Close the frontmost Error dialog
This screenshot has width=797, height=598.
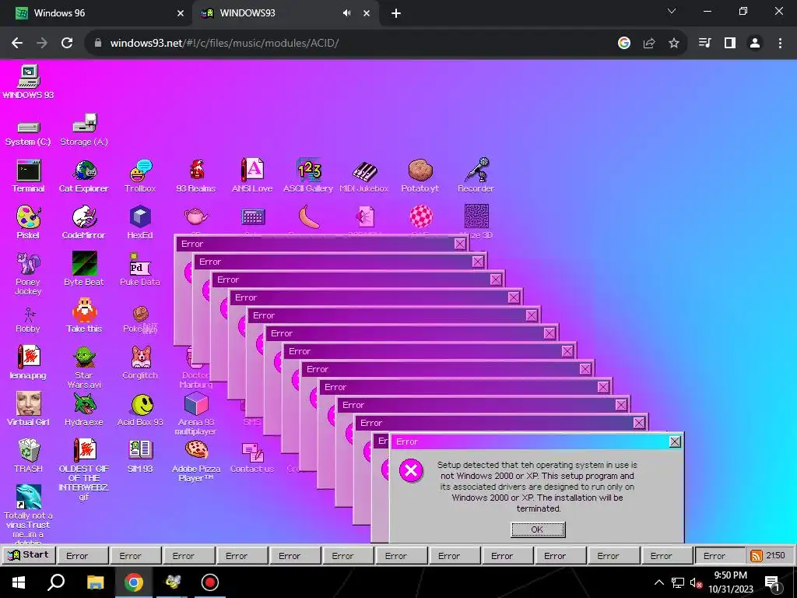tap(675, 442)
